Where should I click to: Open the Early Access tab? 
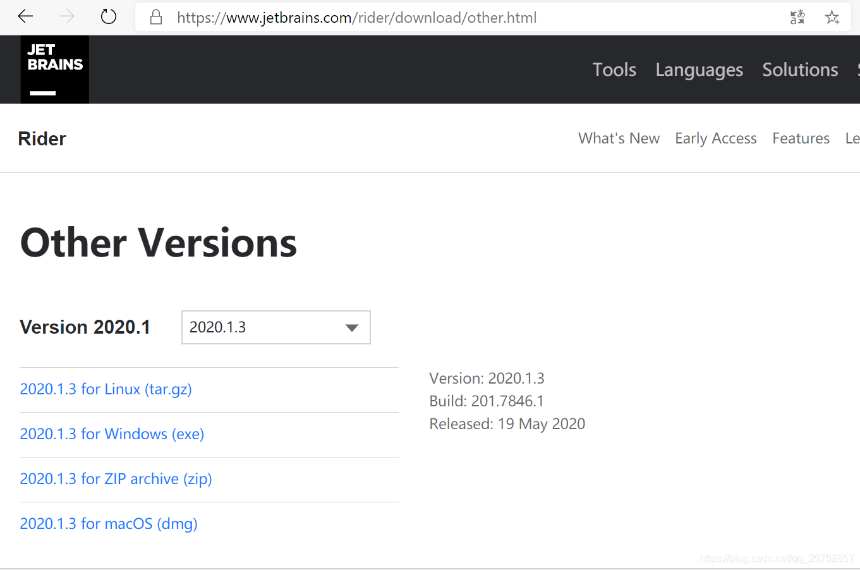(x=715, y=138)
